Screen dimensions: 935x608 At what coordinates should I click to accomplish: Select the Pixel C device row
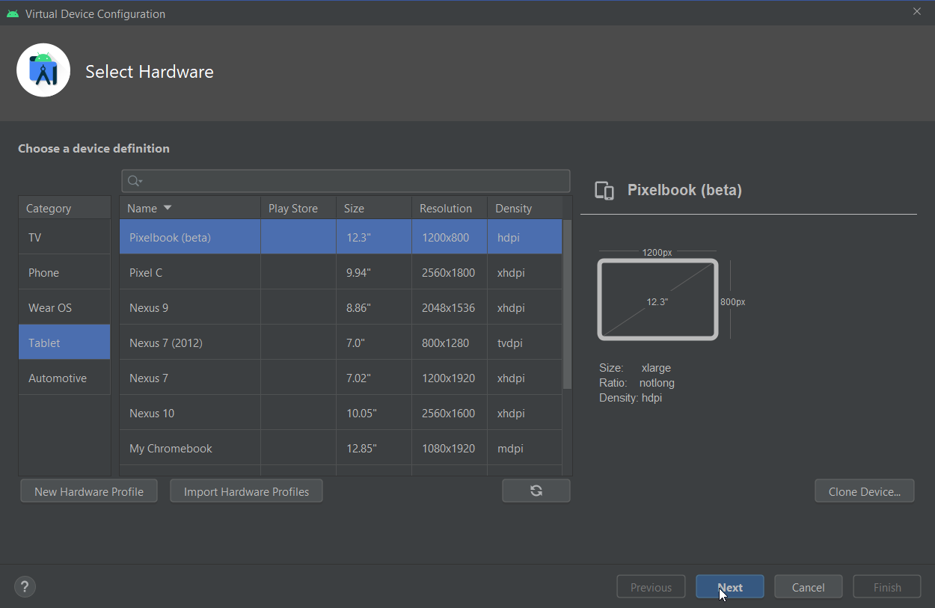(x=341, y=272)
